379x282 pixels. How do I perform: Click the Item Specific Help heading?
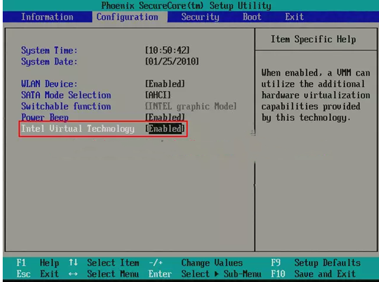pos(313,39)
